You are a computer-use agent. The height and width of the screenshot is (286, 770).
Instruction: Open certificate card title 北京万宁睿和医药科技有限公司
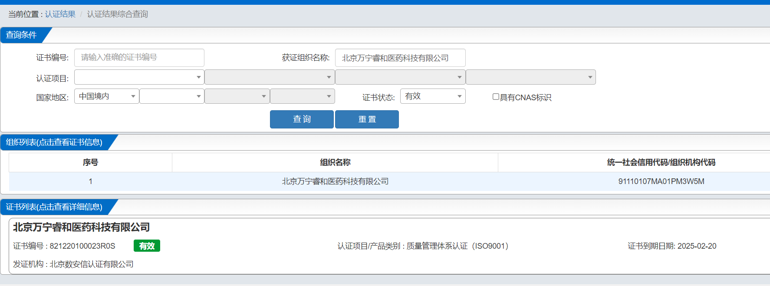tap(82, 227)
